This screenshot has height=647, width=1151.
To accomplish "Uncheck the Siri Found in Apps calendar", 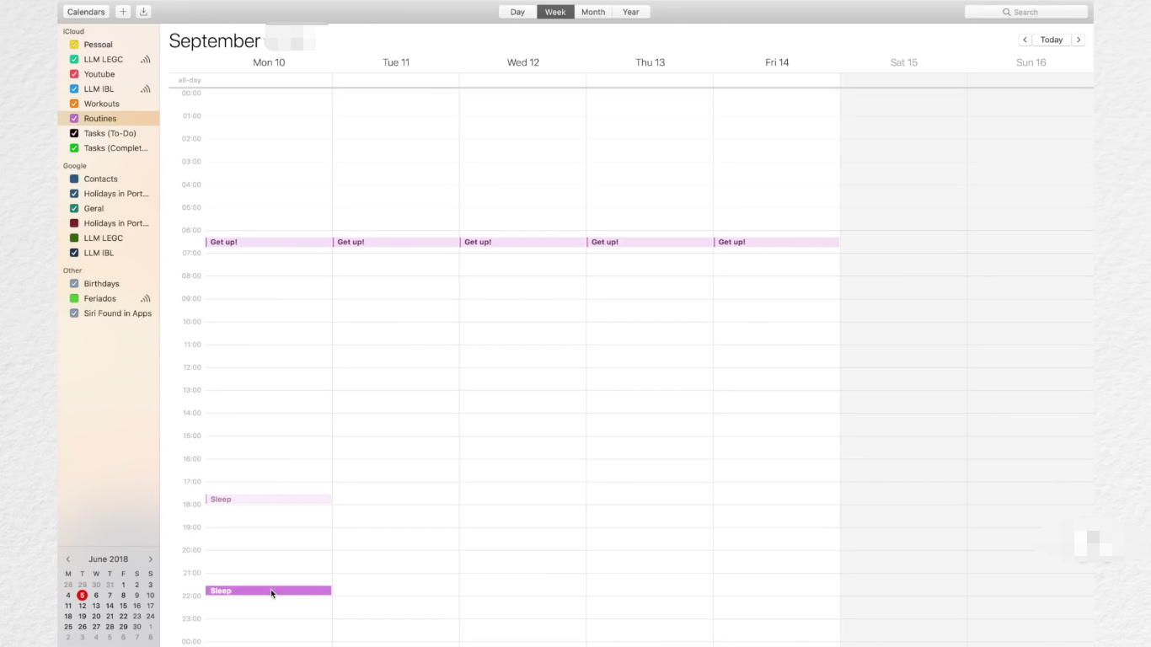I will point(74,313).
